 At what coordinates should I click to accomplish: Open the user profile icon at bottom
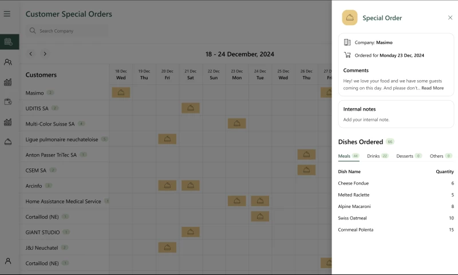8,261
